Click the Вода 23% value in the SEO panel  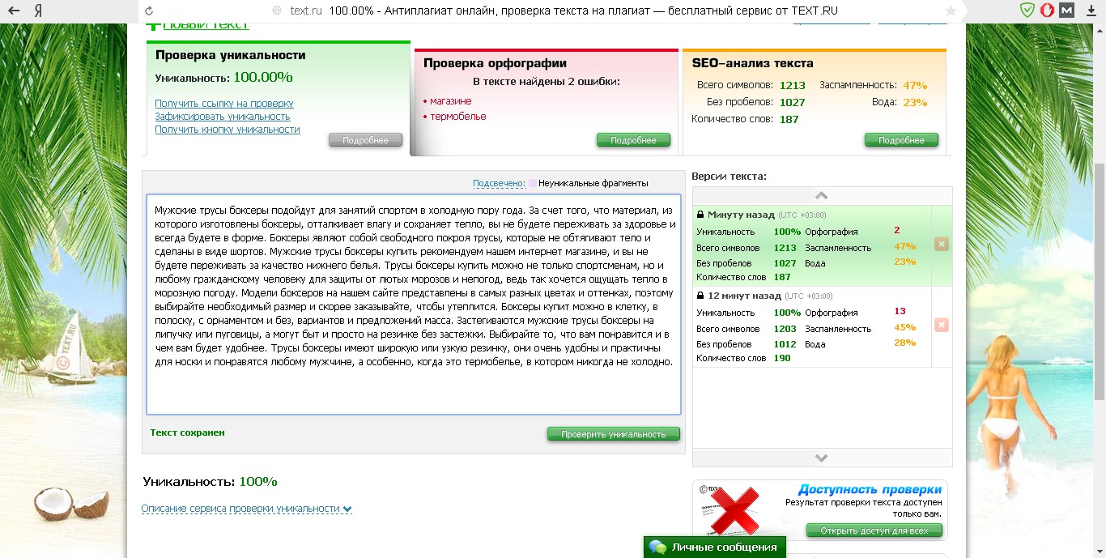915,102
